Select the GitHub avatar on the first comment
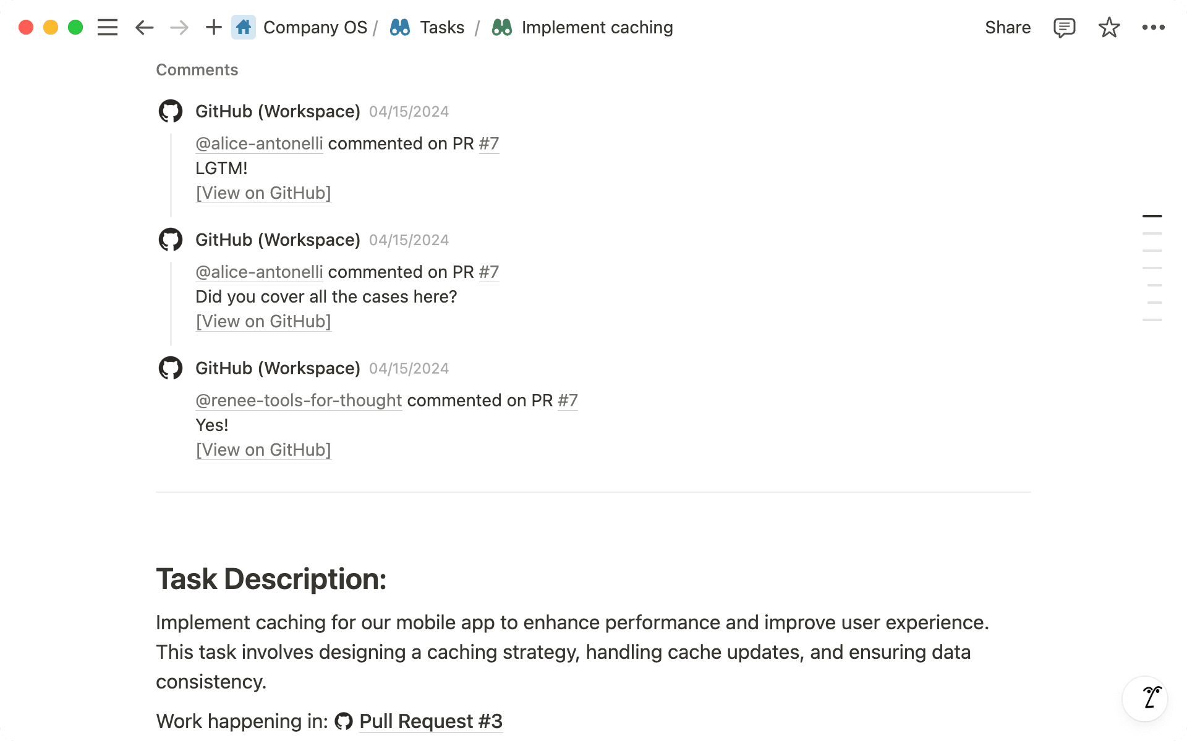 (170, 111)
